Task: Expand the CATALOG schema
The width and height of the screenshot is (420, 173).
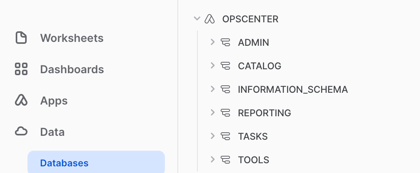Action: tap(213, 65)
